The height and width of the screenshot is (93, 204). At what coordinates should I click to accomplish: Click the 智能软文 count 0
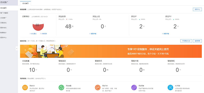(x=105, y=70)
